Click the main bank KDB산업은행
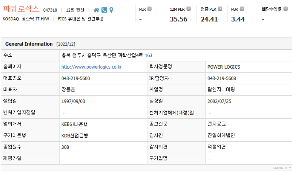The width and height of the screenshot is (292, 172). click(x=75, y=136)
